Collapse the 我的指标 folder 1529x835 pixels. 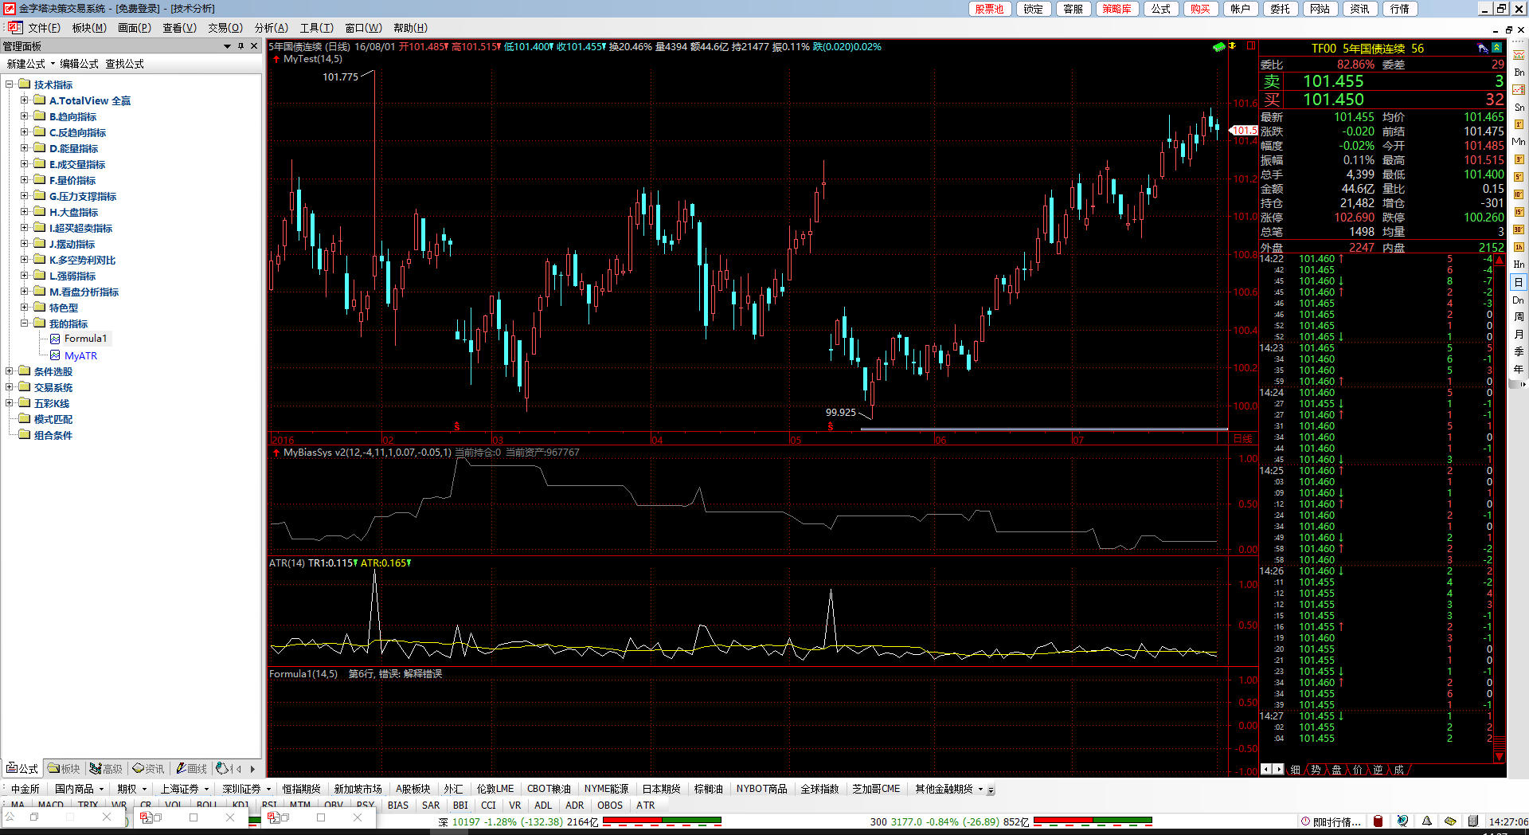click(24, 323)
